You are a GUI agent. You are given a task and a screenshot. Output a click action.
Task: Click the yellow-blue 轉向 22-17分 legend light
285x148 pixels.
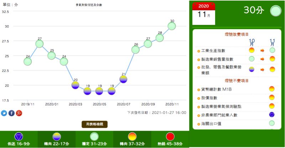pyautogui.click(x=57, y=137)
